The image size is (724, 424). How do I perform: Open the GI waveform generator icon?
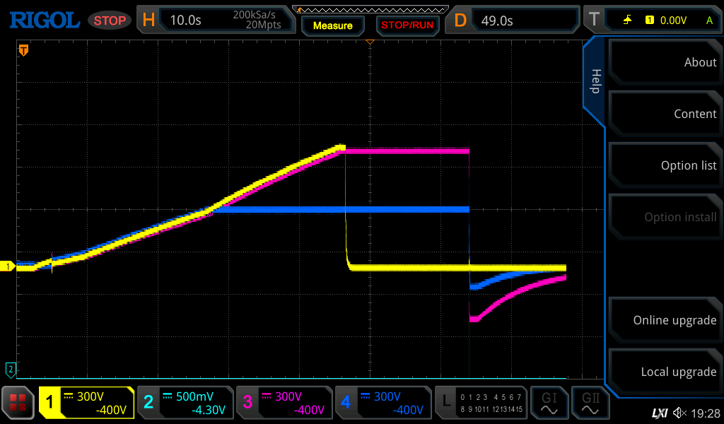(549, 403)
